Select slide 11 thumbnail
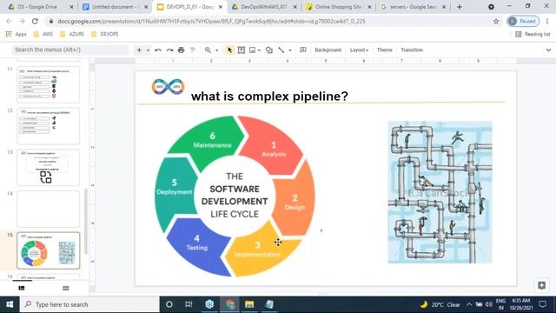The height and width of the screenshot is (313, 556). click(49, 84)
